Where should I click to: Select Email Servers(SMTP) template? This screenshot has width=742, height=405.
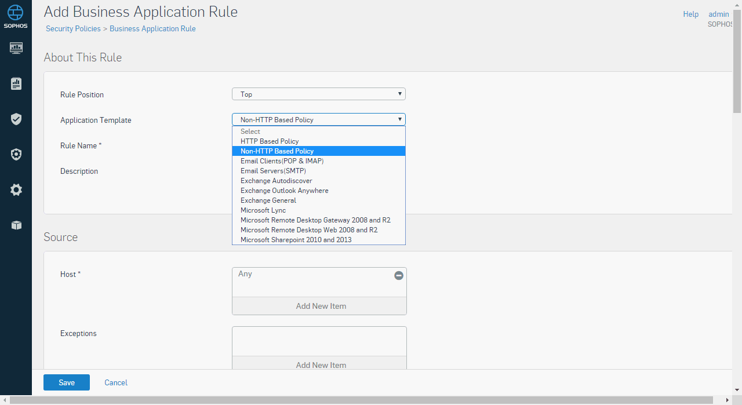pos(319,171)
